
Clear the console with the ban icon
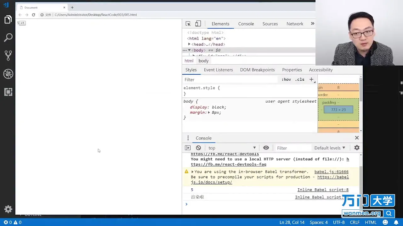[198, 148]
